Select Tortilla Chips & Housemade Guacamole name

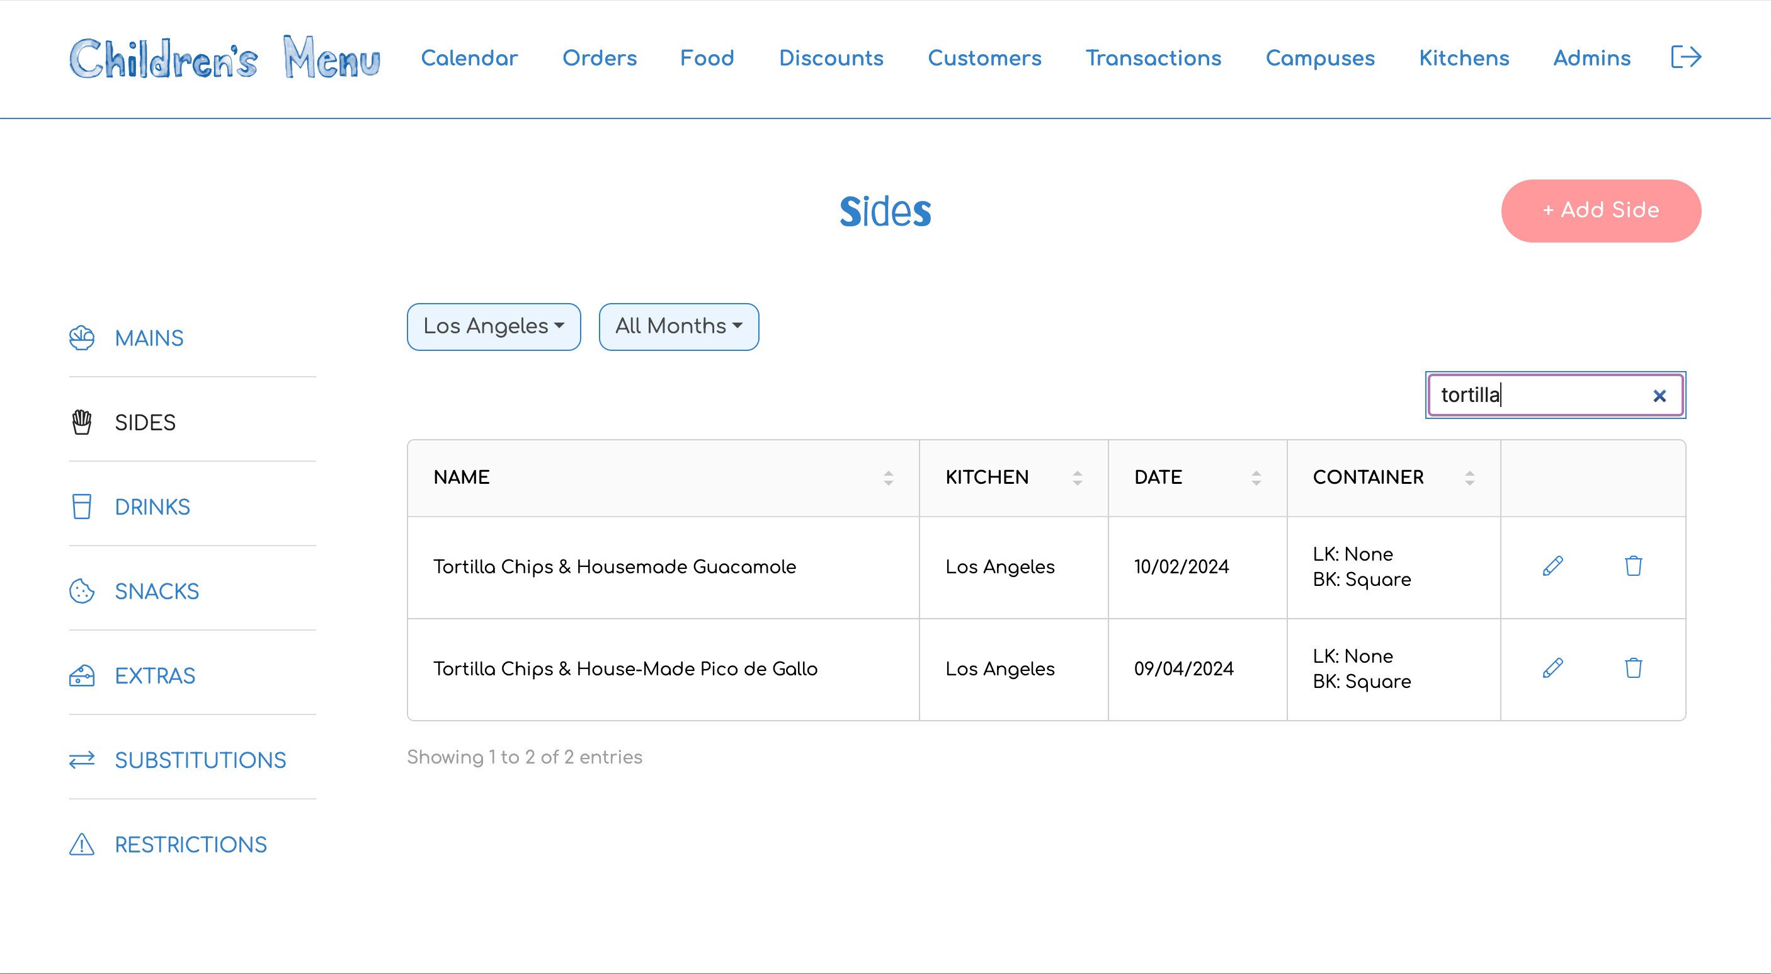(615, 567)
